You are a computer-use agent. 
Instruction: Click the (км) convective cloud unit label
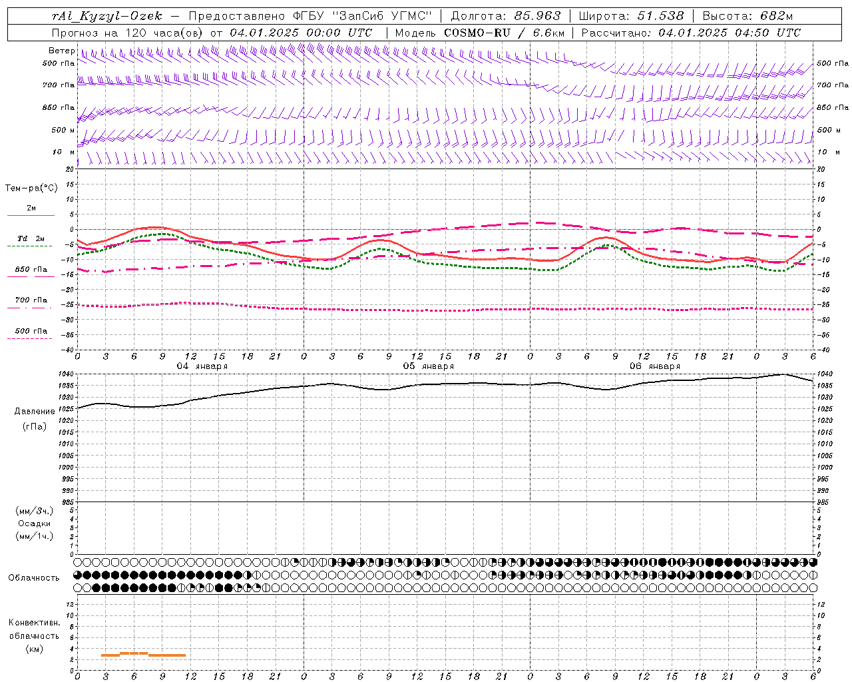pyautogui.click(x=35, y=649)
